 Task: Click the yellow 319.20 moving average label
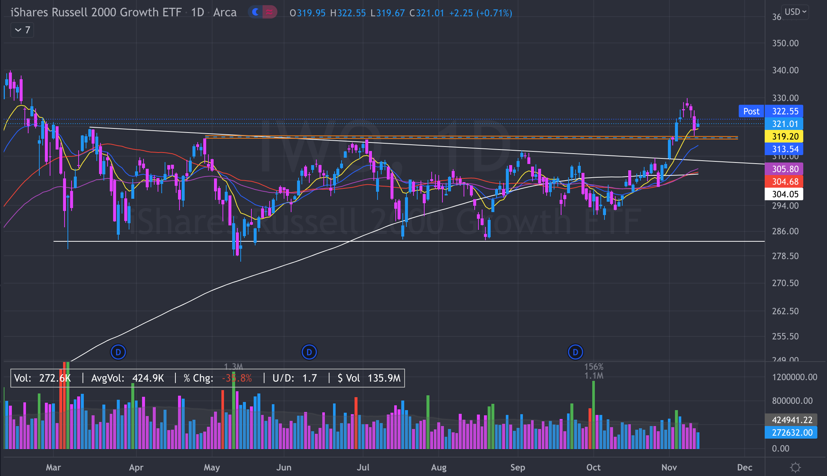click(x=784, y=137)
